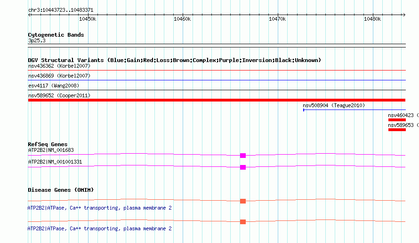
Task: Click the magenta exon box of NM_001683
Action: pos(243,156)
